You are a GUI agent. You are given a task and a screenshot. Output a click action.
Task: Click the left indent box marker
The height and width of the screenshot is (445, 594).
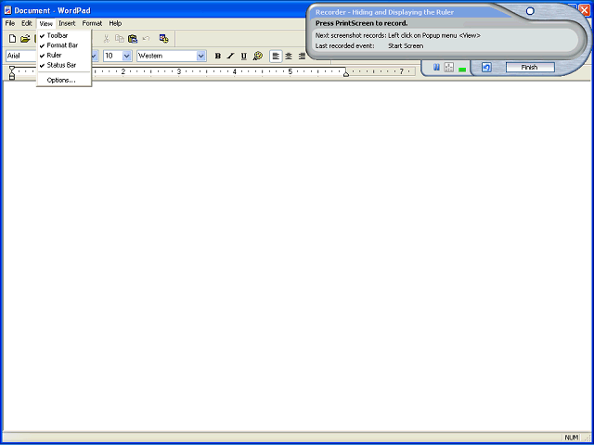coord(12,78)
